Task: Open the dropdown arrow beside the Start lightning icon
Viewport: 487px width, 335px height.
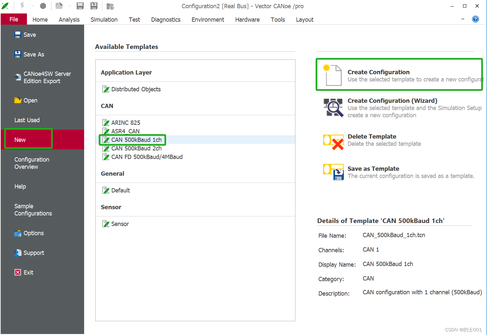Action: [x=33, y=6]
